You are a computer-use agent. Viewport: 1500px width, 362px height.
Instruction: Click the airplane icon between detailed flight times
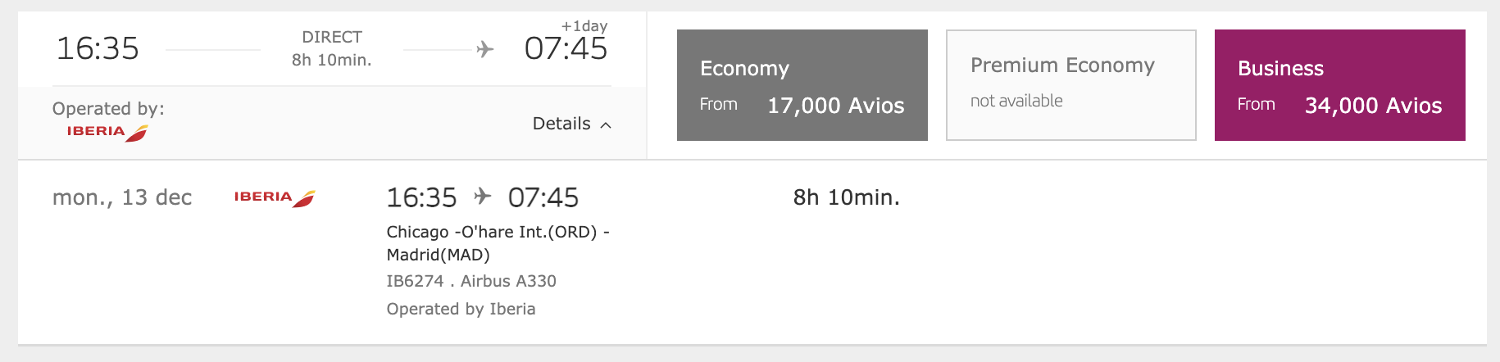[483, 197]
